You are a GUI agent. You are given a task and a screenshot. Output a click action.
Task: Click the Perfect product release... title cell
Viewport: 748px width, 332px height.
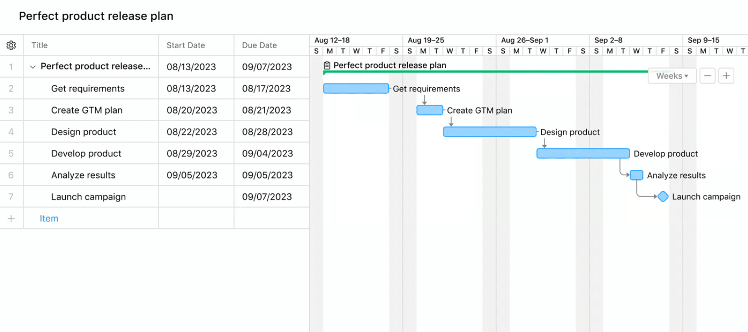(x=91, y=67)
